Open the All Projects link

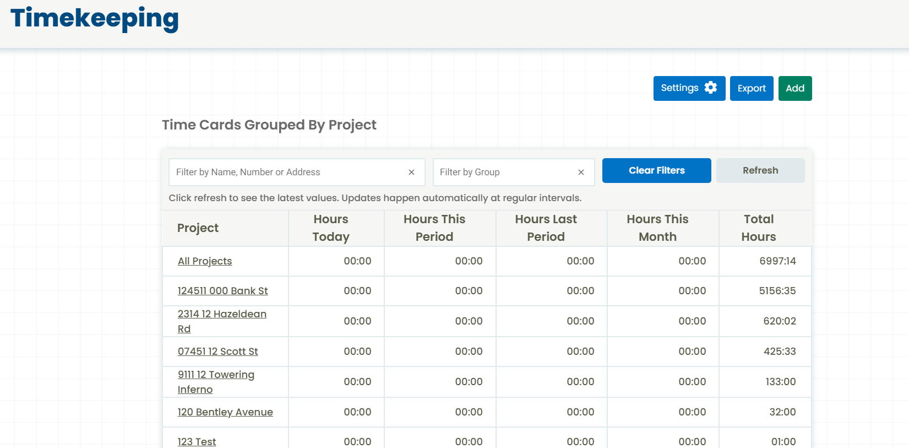coord(205,261)
